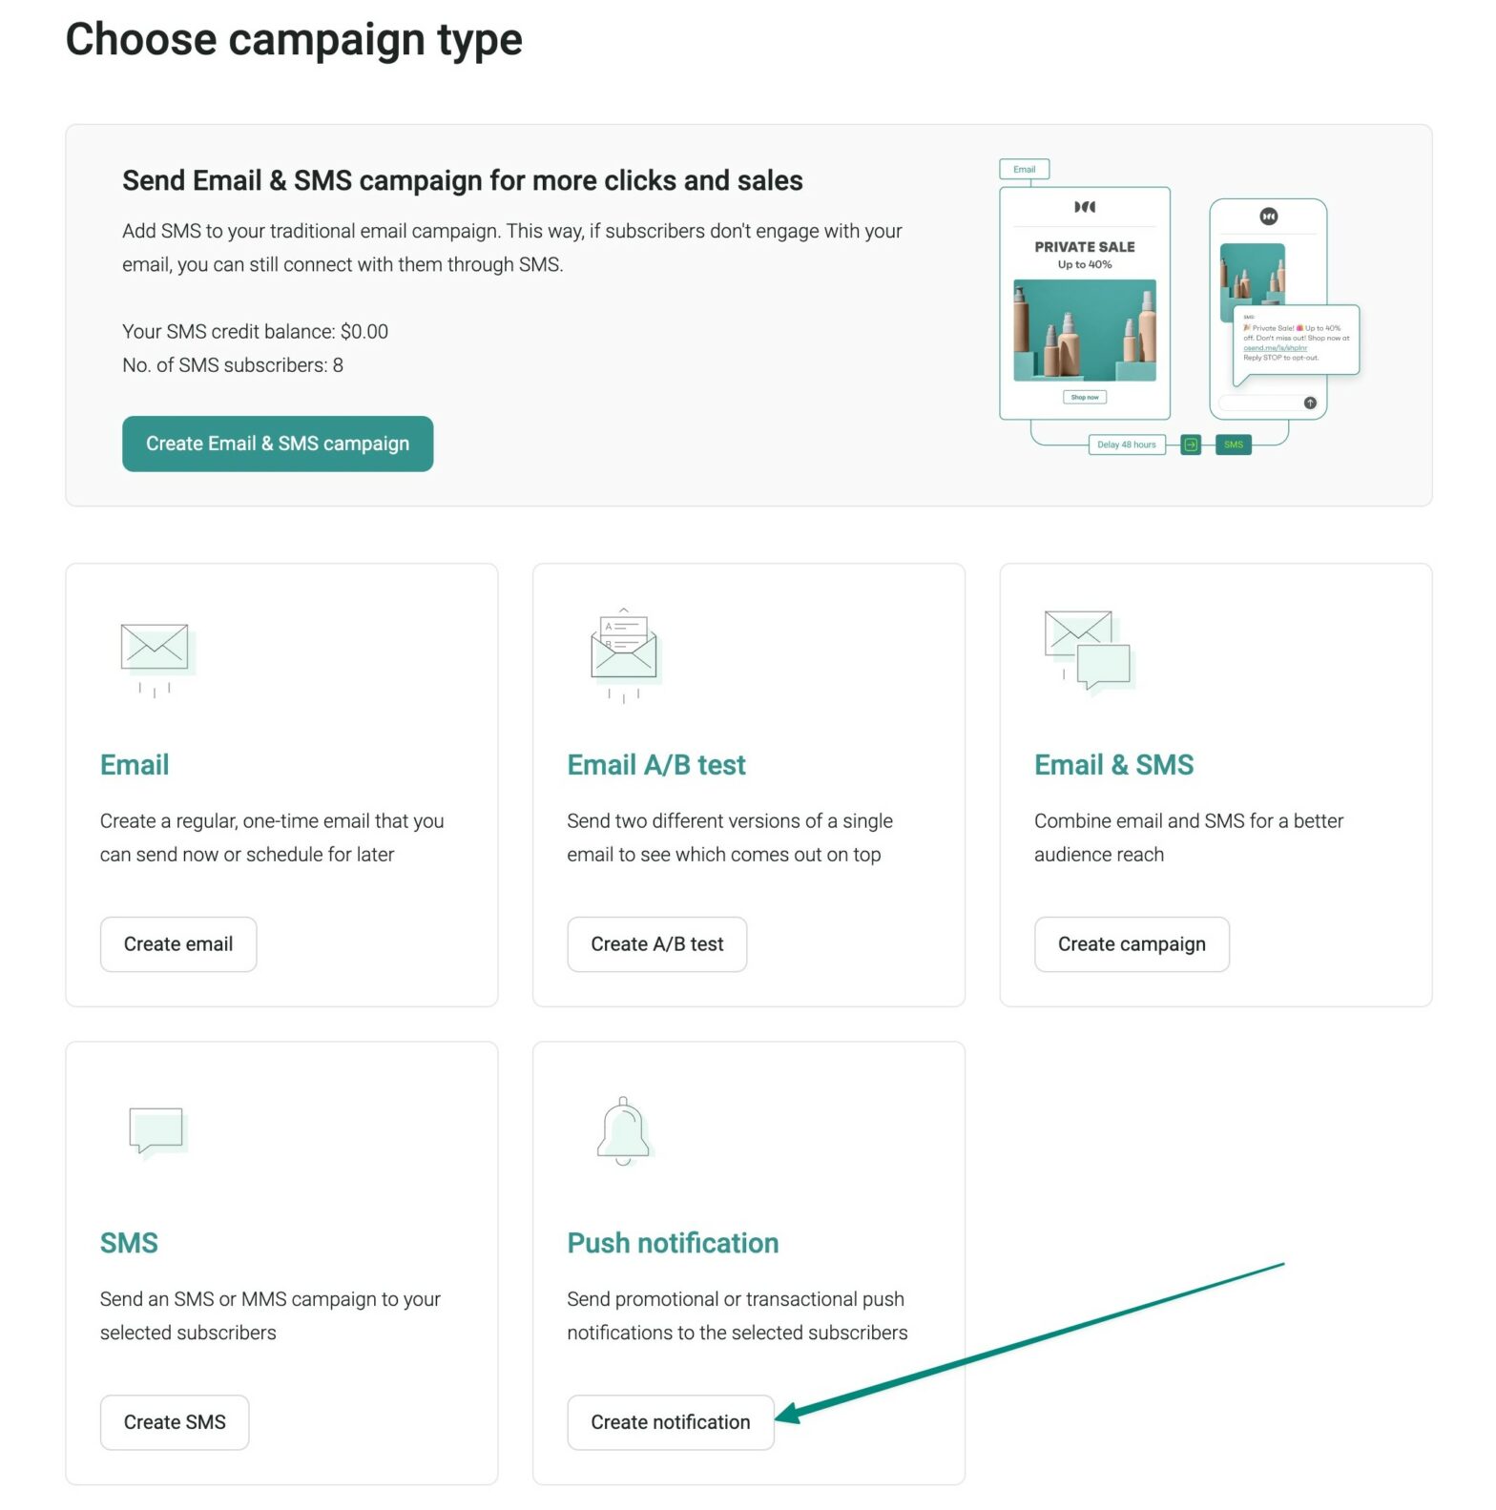Open the Email A/B test card heading
This screenshot has width=1496, height=1510.
tap(656, 764)
